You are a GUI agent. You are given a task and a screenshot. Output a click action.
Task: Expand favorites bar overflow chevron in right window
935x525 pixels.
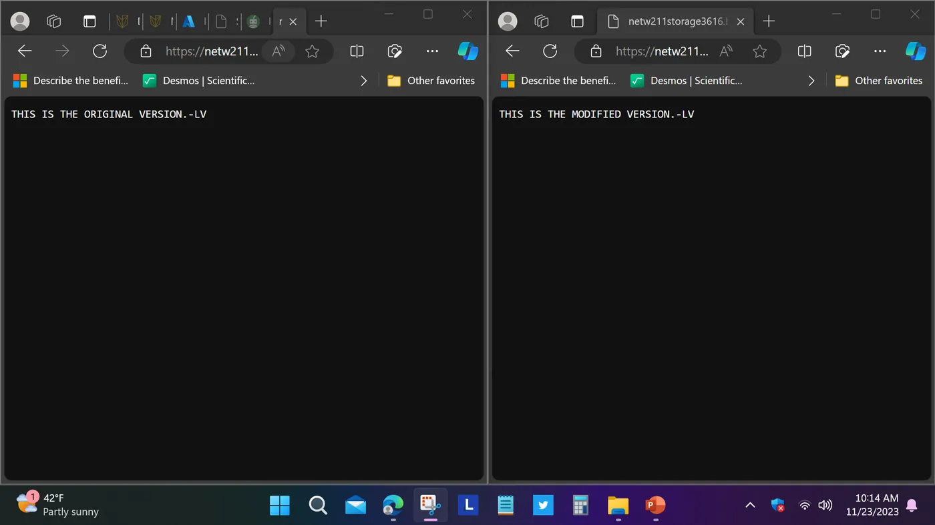tap(811, 81)
